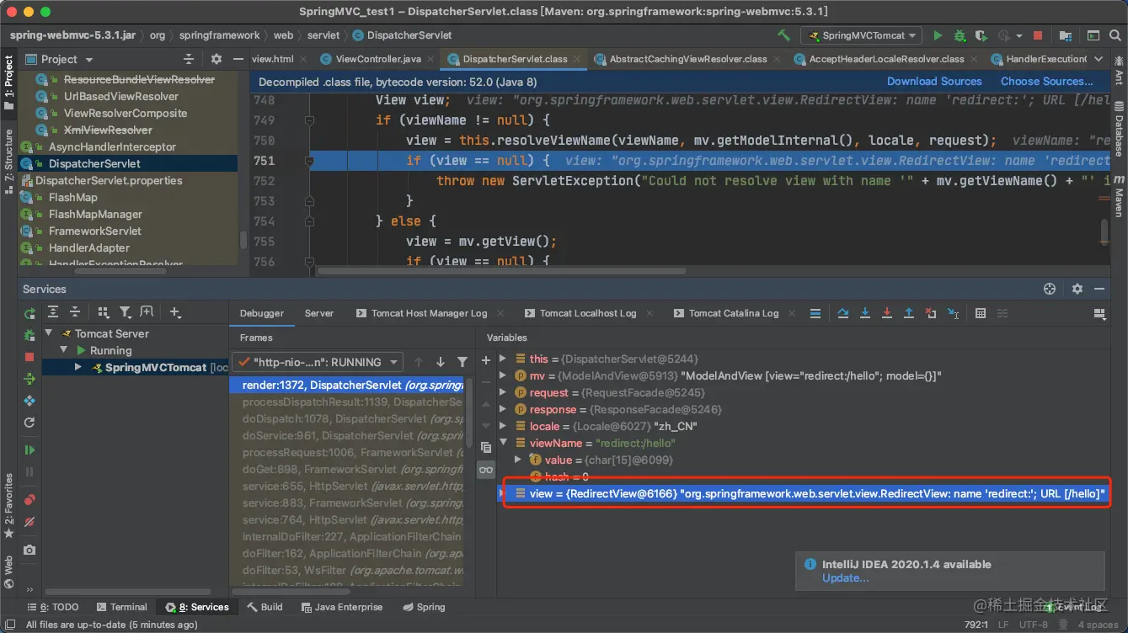Open the thread selector "http-nio-...n": RUNNING
The height and width of the screenshot is (633, 1128).
[318, 362]
